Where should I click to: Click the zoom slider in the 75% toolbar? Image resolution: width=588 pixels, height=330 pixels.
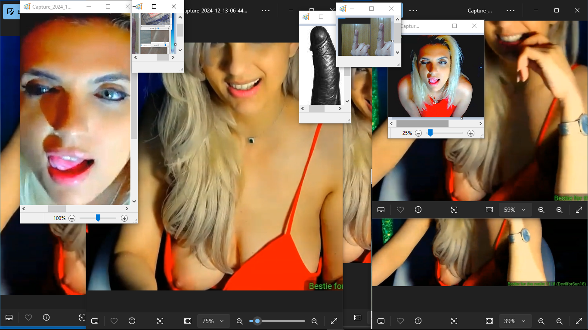pyautogui.click(x=277, y=321)
